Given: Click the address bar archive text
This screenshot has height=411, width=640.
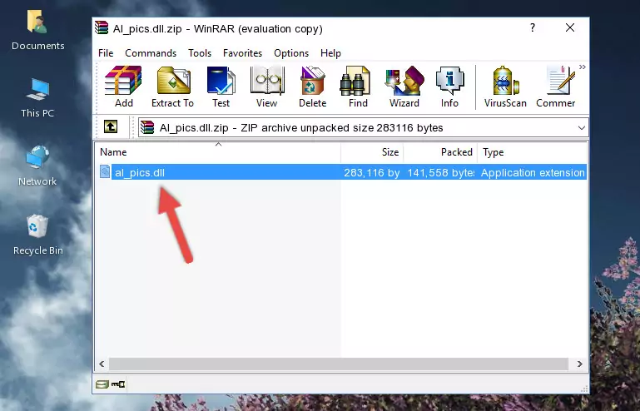Looking at the screenshot, I should [300, 128].
